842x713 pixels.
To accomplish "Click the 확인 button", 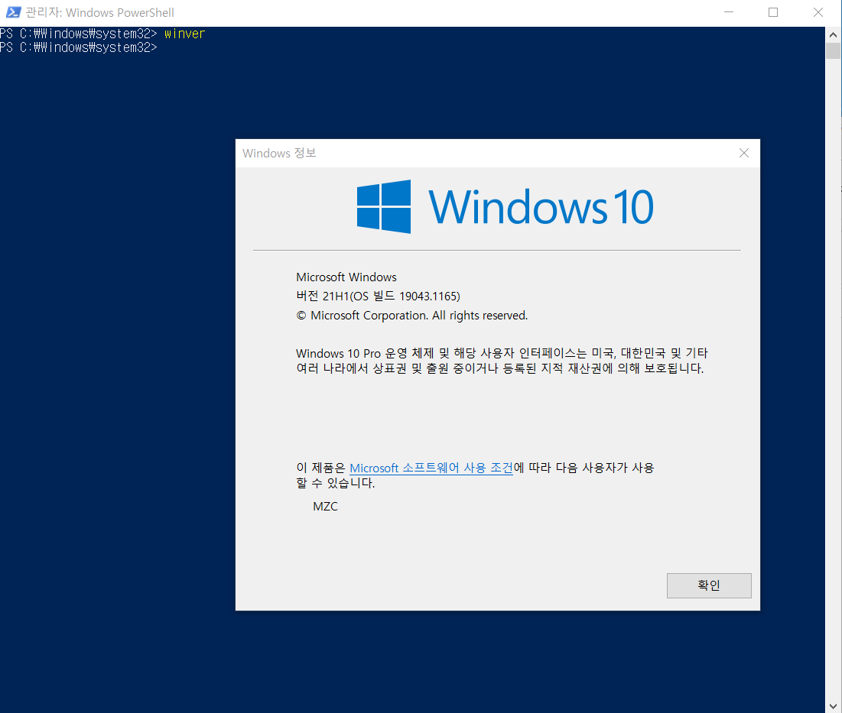I will [x=709, y=585].
